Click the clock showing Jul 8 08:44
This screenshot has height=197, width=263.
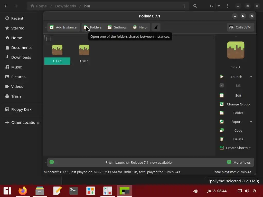(x=217, y=191)
